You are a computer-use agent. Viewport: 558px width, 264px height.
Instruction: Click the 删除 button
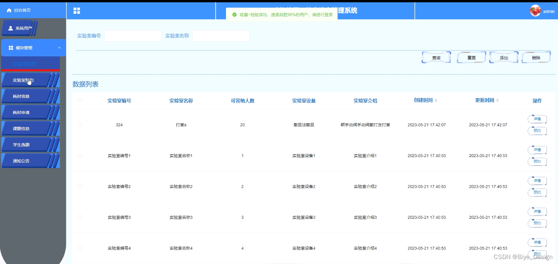click(536, 57)
